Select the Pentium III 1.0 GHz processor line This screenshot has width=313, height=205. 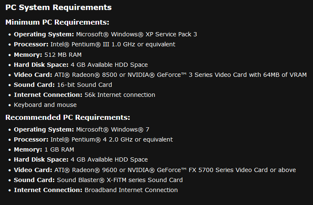point(95,44)
